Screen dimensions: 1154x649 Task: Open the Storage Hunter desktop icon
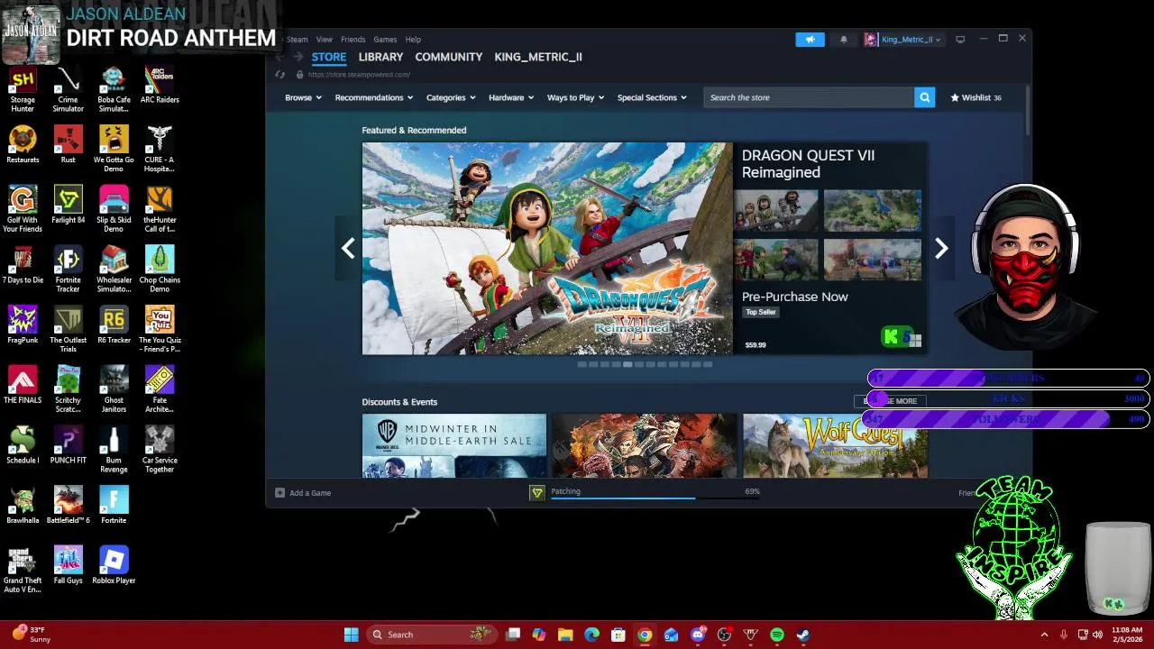tap(23, 89)
